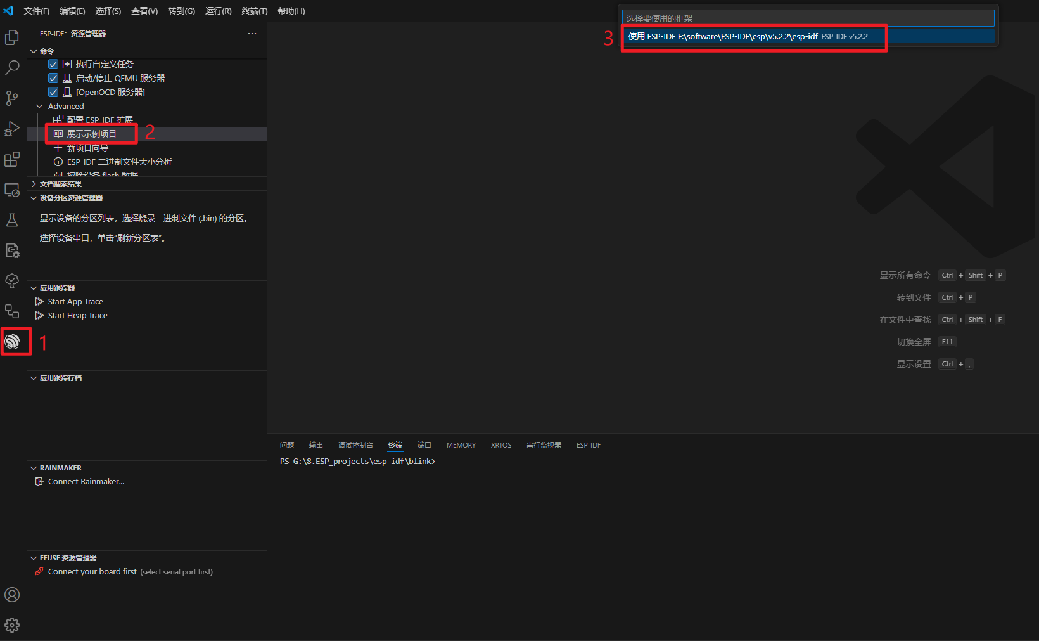1039x641 pixels.
Task: Open the Accounts icon at bottom
Action: tap(12, 595)
